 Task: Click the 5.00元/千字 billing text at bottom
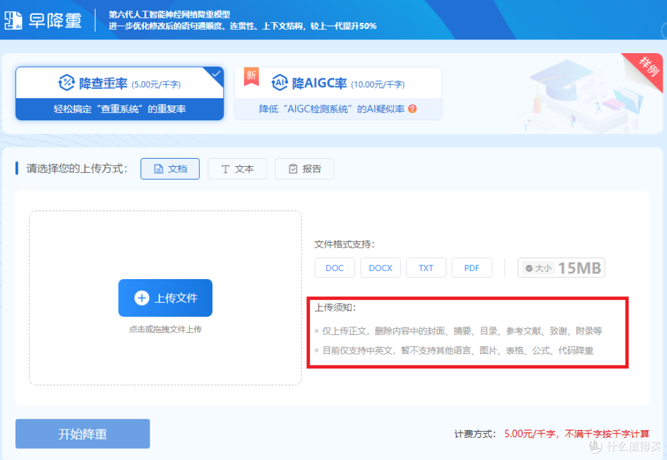(x=577, y=433)
